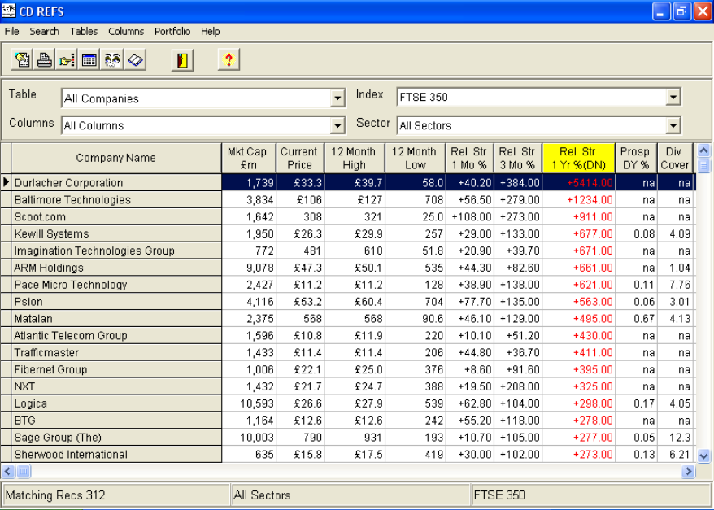The width and height of the screenshot is (714, 510).
Task: Sort by Mkt Cap £m column header
Action: coord(249,158)
